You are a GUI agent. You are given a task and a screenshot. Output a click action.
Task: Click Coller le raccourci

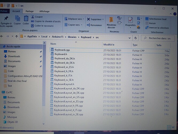[42, 26]
